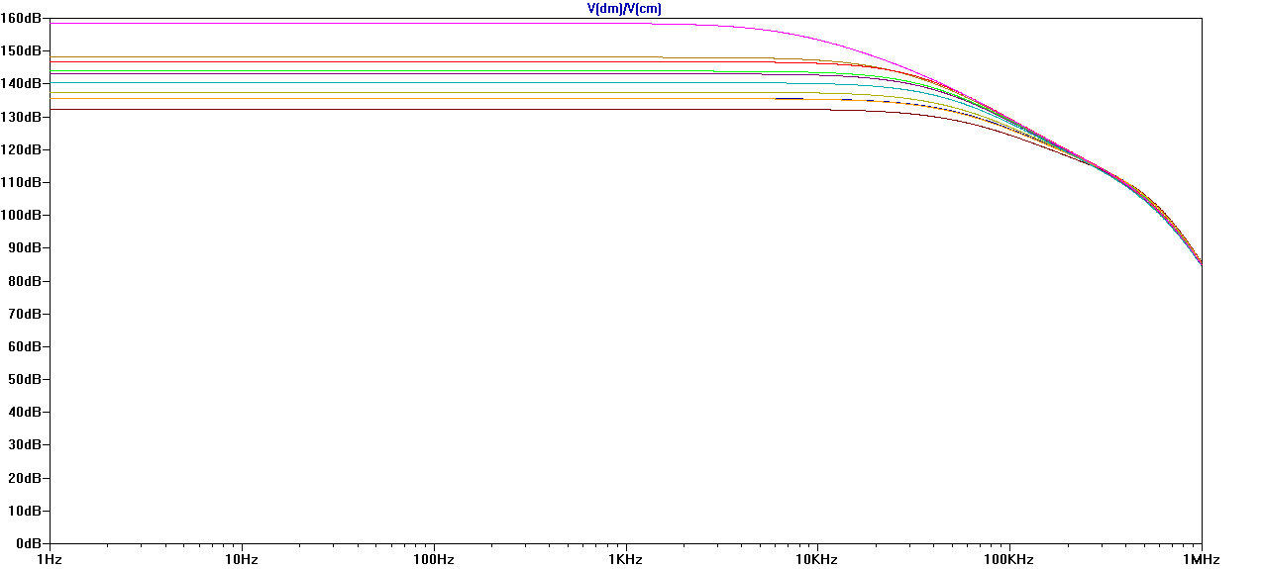
Task: Click the 50dB axis label
Action: tap(25, 379)
